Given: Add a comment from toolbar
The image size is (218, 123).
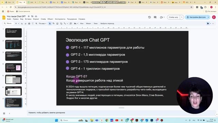Looking at the screenshot, I should tap(71, 24).
